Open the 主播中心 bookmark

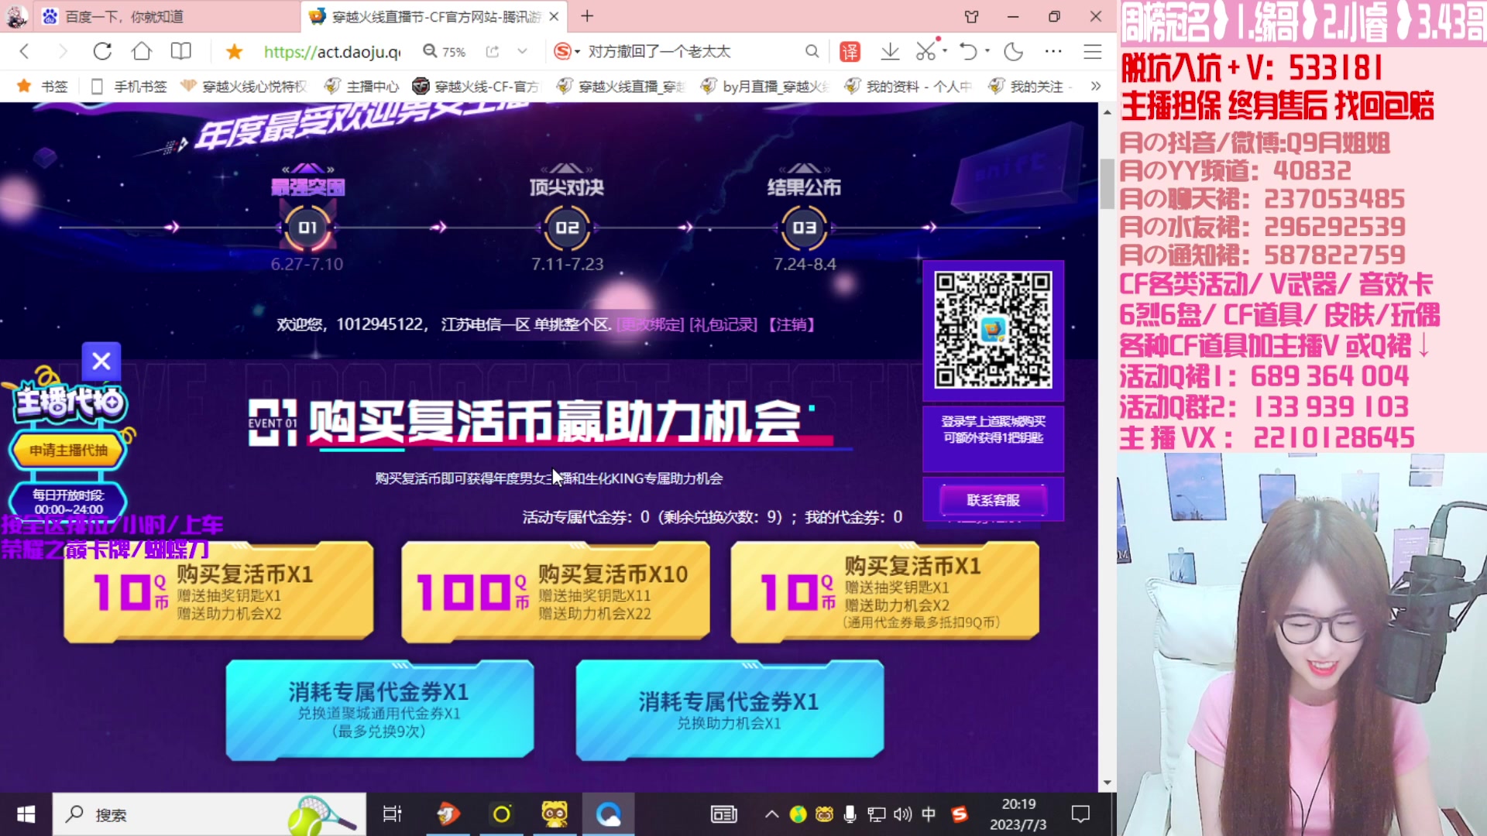(362, 86)
